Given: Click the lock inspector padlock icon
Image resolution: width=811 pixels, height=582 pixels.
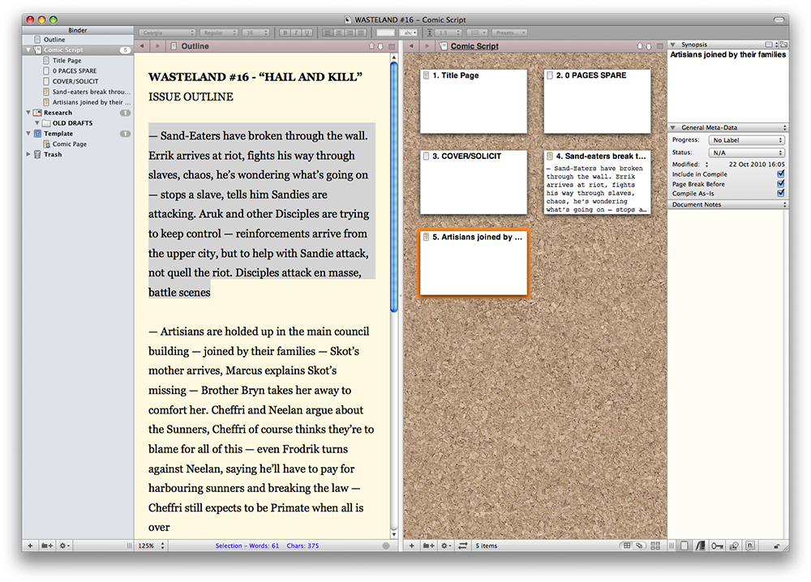Looking at the screenshot, I should point(778,546).
